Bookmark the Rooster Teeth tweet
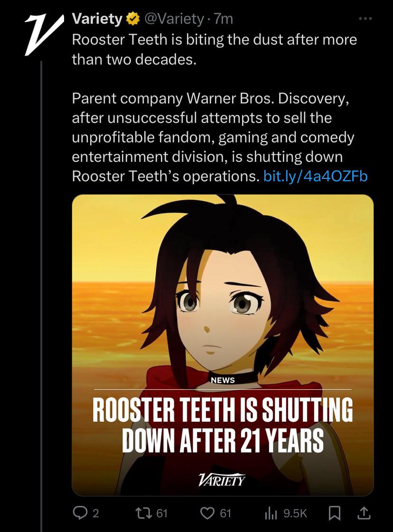This screenshot has width=393, height=532. click(x=335, y=513)
